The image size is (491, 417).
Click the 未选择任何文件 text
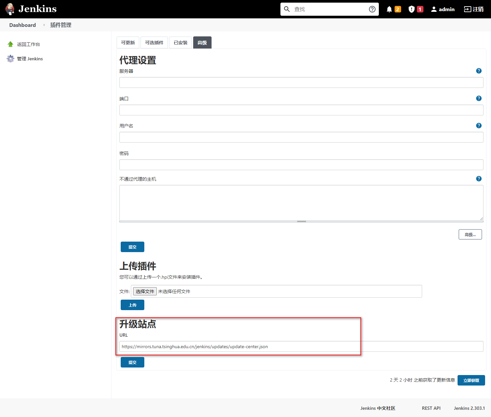click(174, 291)
